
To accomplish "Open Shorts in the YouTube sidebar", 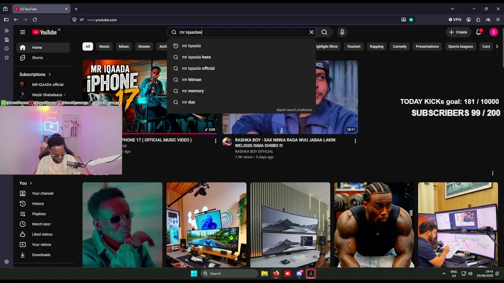I will pyautogui.click(x=43, y=58).
